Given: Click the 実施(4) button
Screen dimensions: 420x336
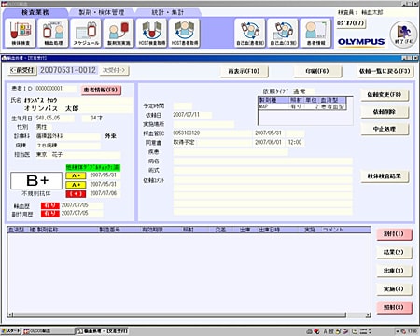Looking at the screenshot, I should coord(394,289).
